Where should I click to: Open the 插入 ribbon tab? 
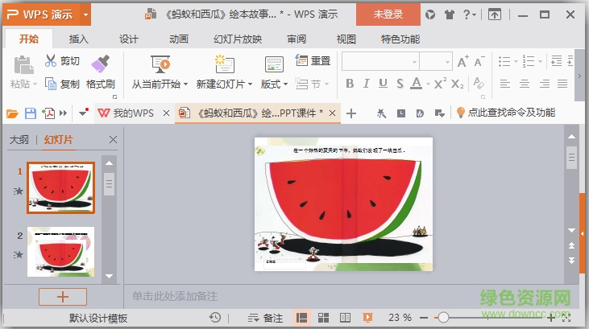78,39
